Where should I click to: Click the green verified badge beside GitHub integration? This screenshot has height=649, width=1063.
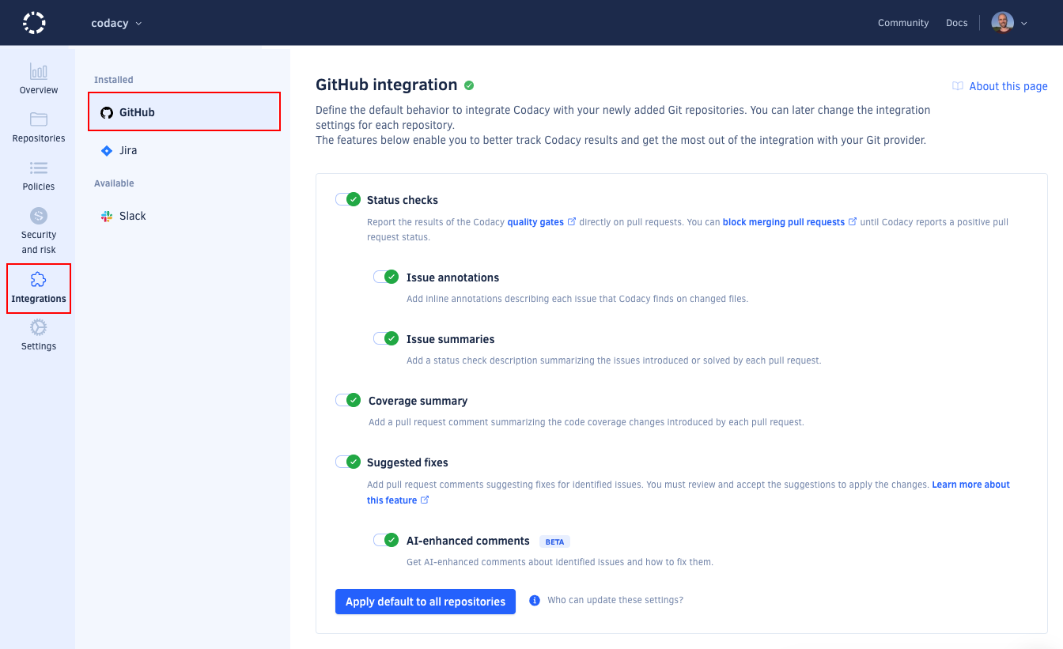click(x=469, y=85)
